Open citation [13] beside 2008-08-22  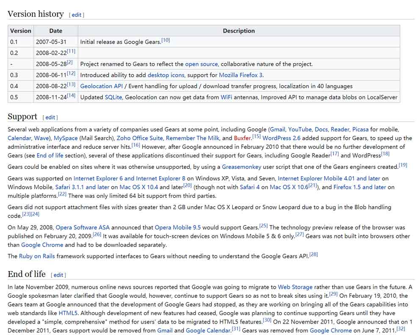[x=71, y=84]
